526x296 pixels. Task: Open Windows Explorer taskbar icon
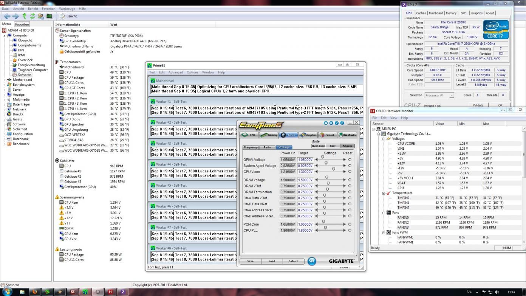pos(22,292)
